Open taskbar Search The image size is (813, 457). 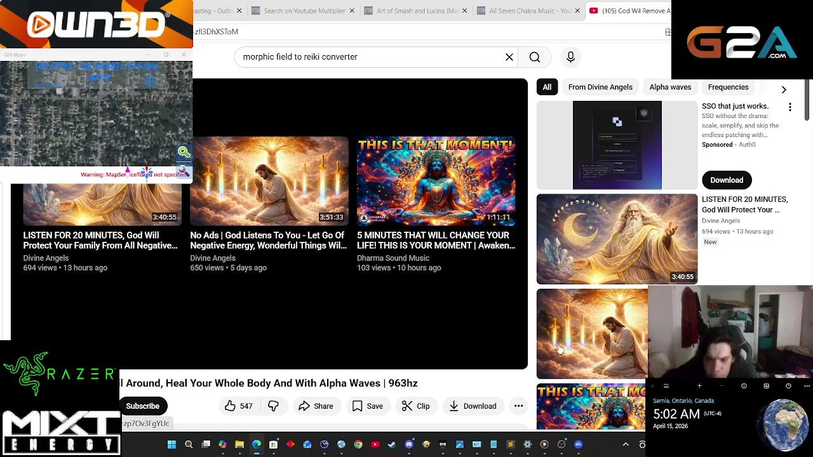coord(189,444)
